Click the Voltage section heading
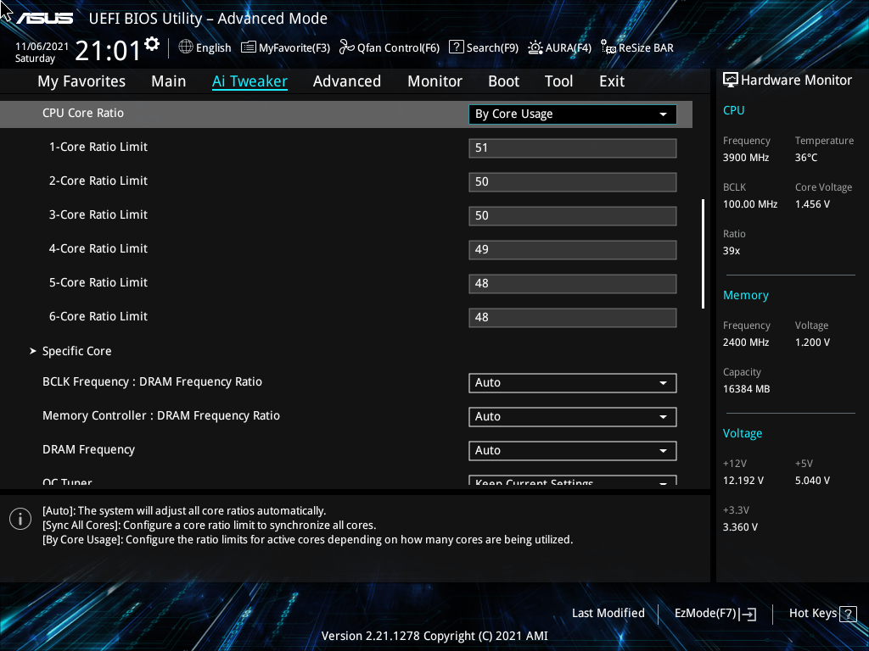The image size is (869, 651). click(x=743, y=433)
